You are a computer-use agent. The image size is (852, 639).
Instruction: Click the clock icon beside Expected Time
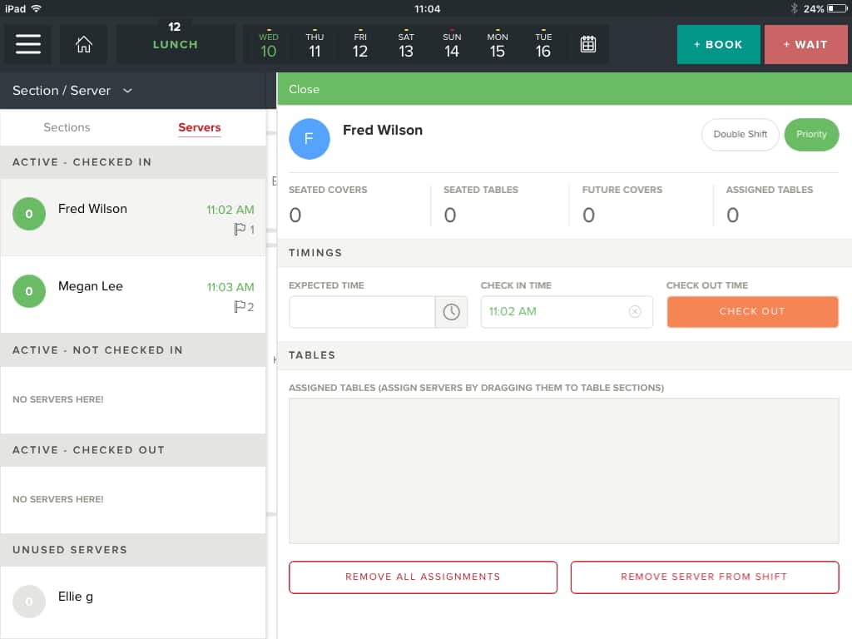pyautogui.click(x=451, y=312)
